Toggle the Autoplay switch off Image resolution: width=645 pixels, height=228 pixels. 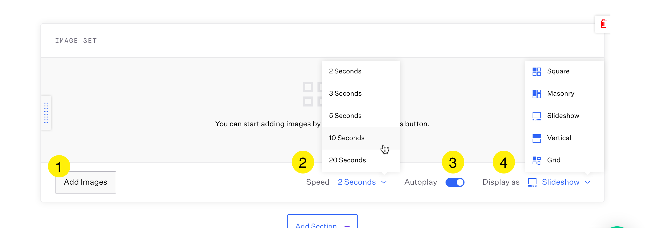(455, 182)
